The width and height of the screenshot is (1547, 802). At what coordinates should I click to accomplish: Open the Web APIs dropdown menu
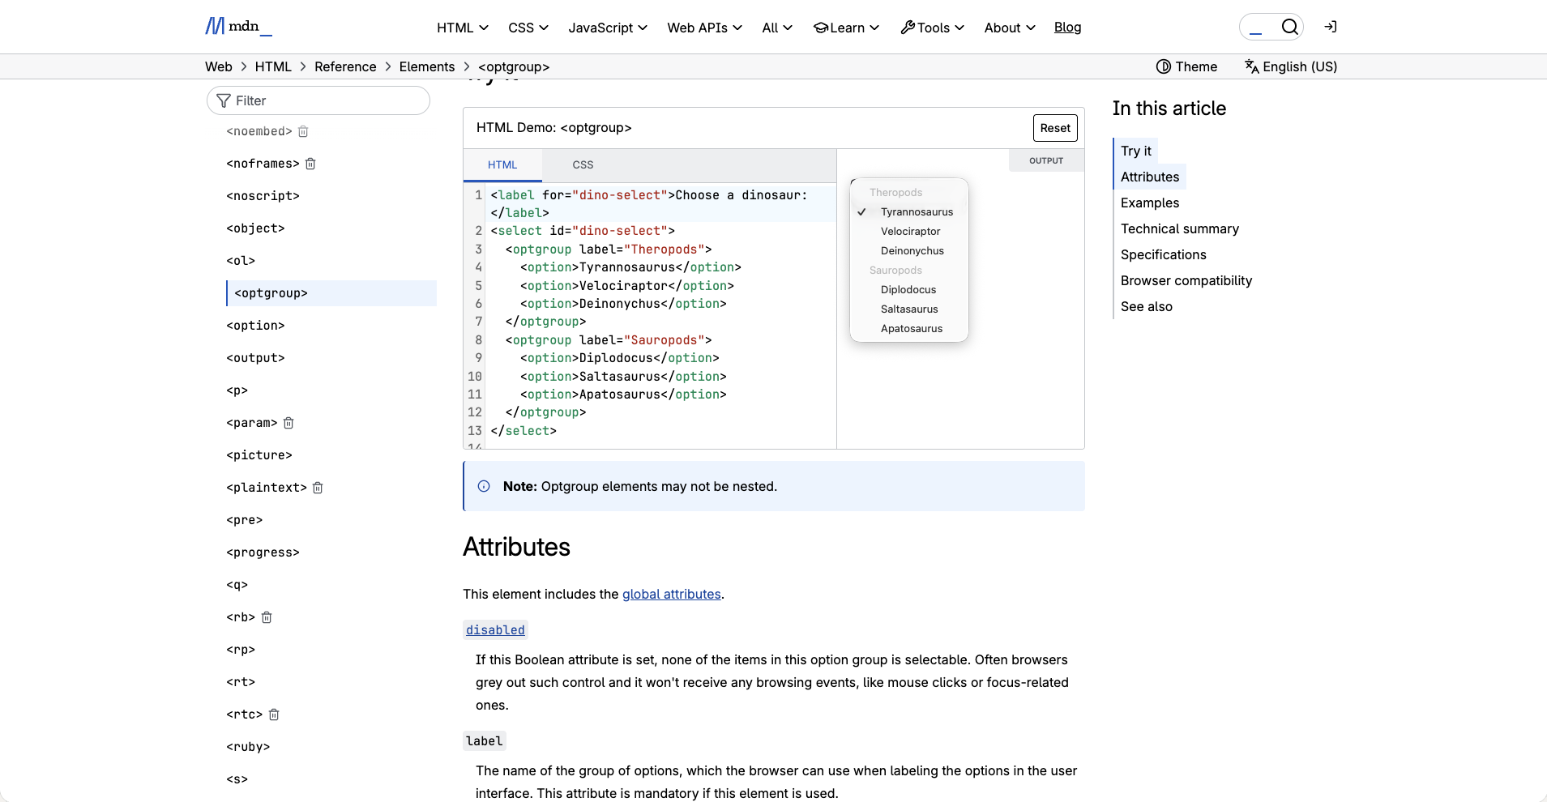click(x=704, y=28)
